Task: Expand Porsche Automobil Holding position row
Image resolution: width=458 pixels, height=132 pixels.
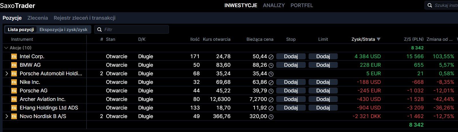Action: [x=7, y=74]
